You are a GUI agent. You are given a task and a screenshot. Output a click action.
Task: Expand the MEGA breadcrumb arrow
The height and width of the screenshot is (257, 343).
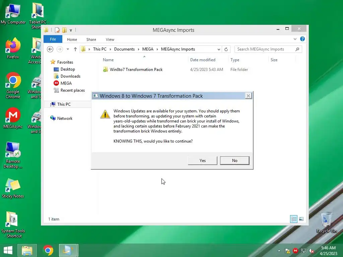[x=157, y=49]
